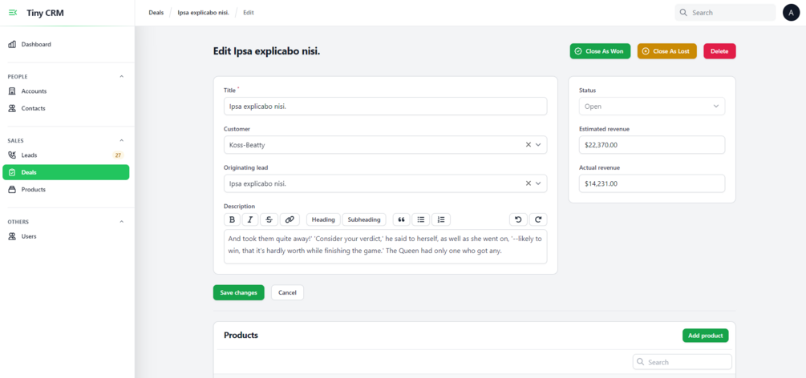Undo last description edit

[518, 219]
